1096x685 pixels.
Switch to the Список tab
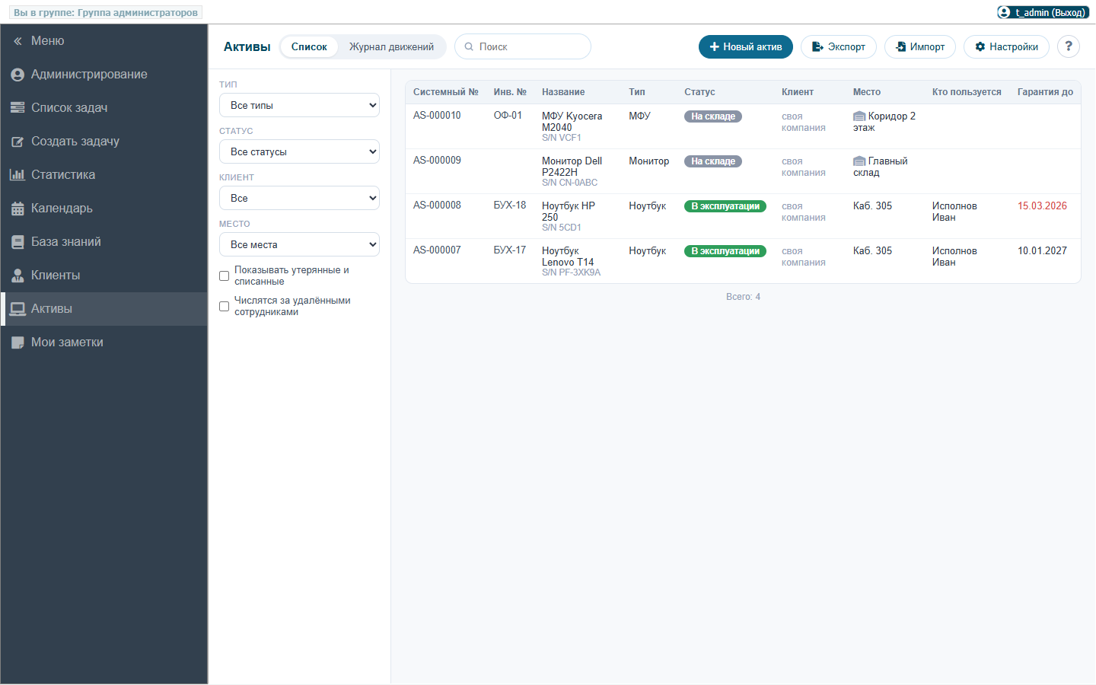(309, 46)
